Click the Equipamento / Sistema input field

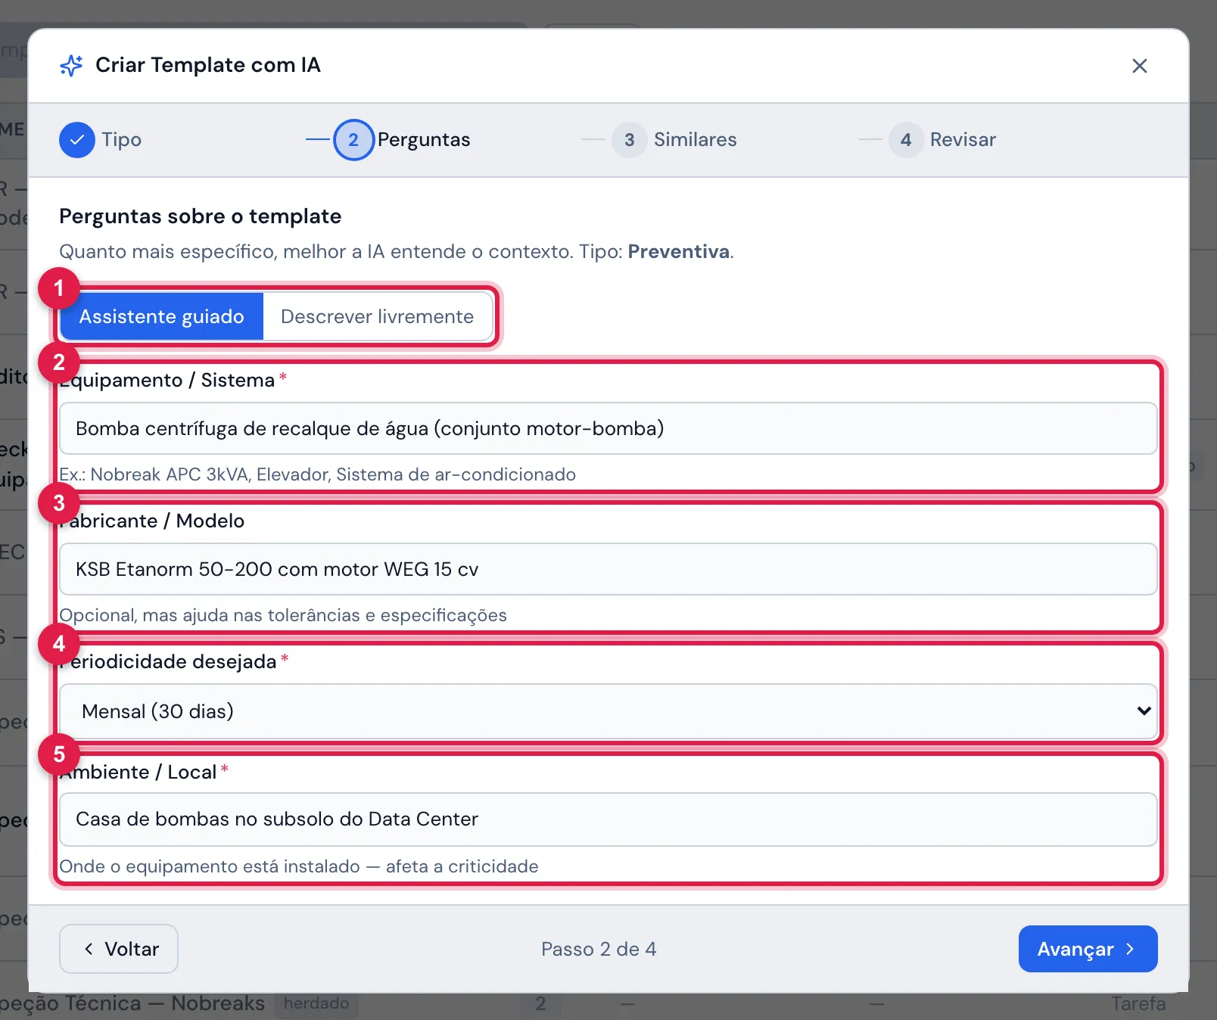coord(608,428)
